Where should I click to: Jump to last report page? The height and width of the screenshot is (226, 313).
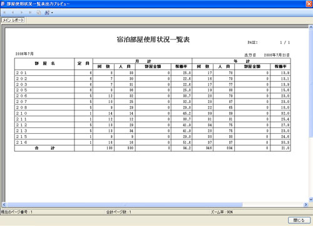pyautogui.click(x=30, y=13)
